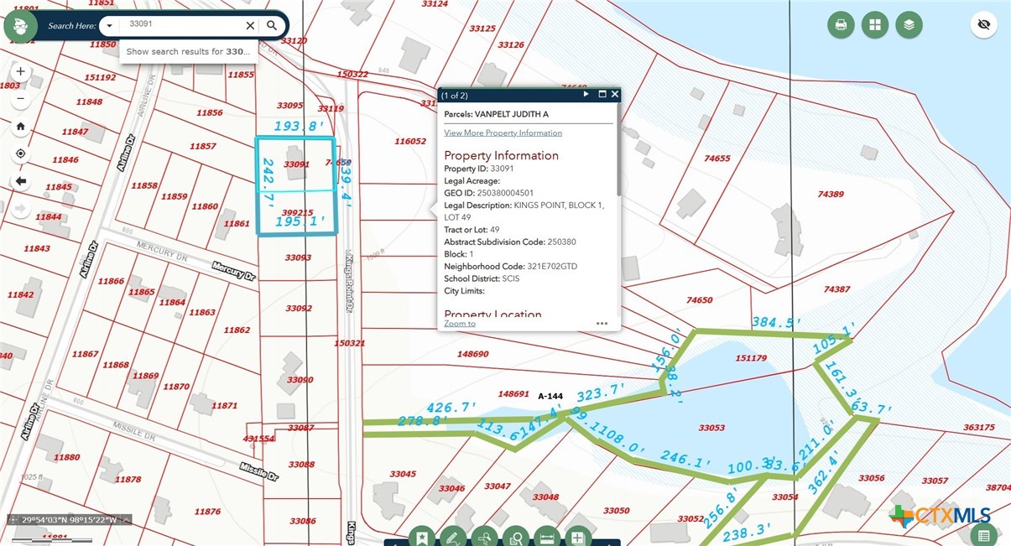Viewport: 1011px width, 546px height.
Task: Open the attribute table list icon
Action: (x=984, y=535)
